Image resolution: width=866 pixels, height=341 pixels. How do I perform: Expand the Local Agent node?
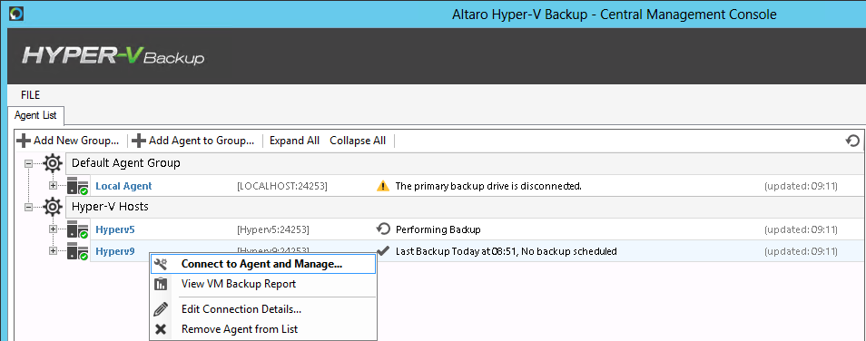point(53,185)
